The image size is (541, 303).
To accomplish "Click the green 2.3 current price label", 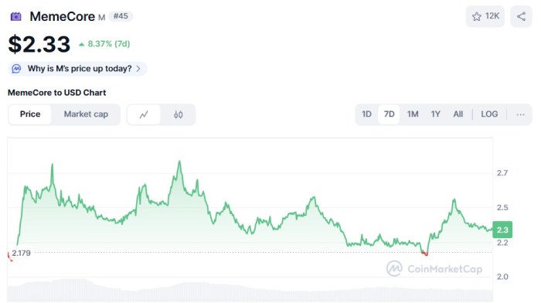I will (x=502, y=230).
